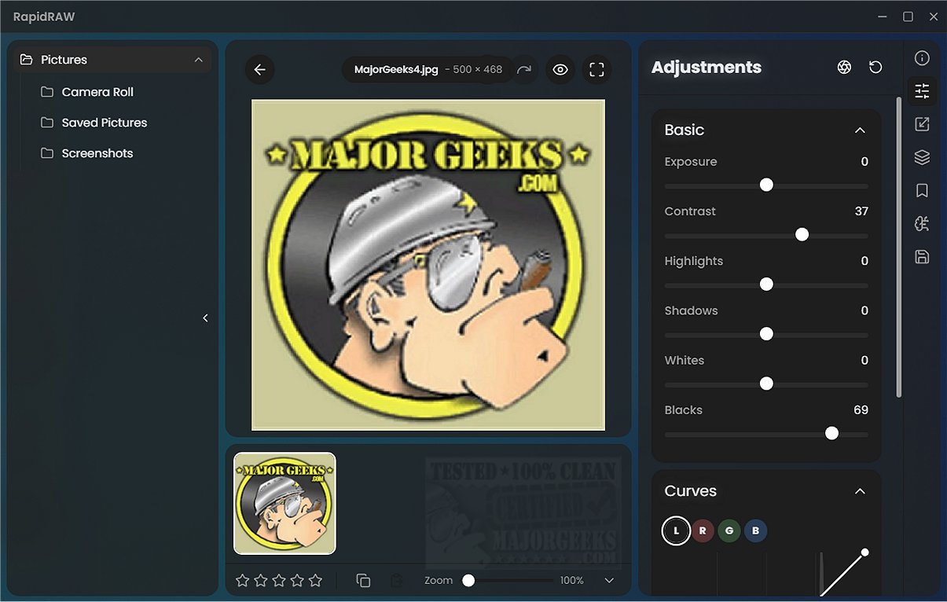Screen dimensions: 947x602
Task: Click the Contrast slider handle
Action: (x=802, y=234)
